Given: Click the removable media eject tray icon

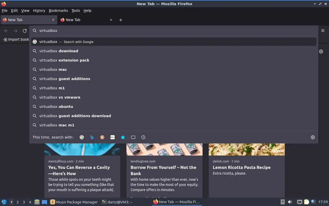Looking at the screenshot, I should coord(282,202).
